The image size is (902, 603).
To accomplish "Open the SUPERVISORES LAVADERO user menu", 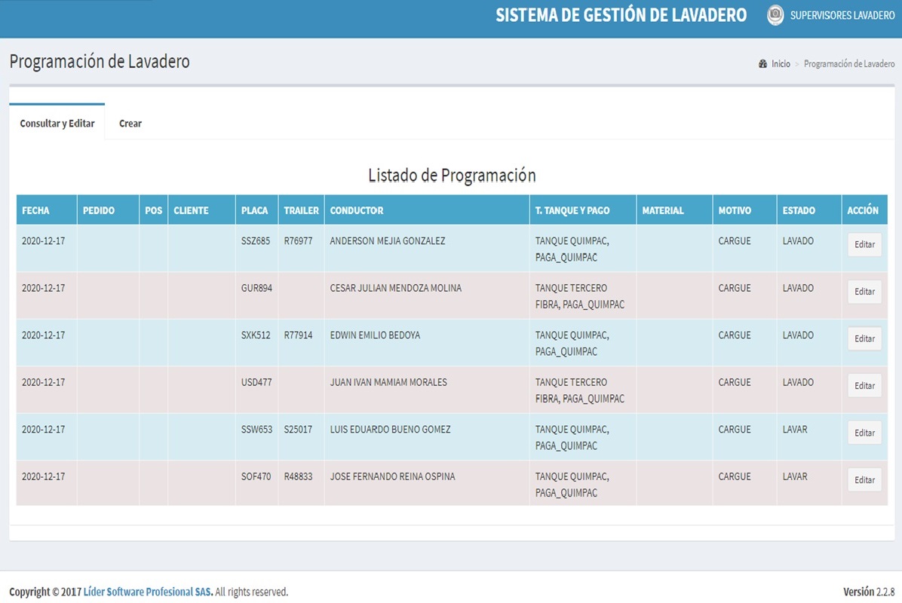I will click(842, 15).
